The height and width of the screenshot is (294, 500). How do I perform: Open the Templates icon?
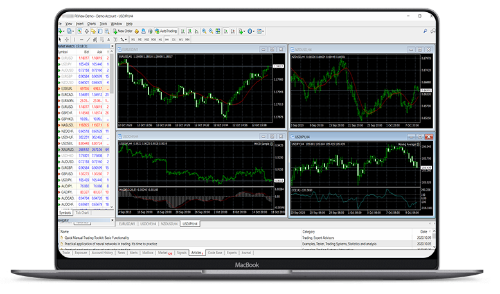259,31
